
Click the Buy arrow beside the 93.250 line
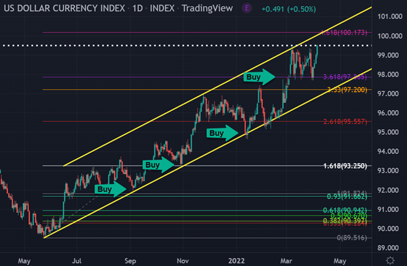pyautogui.click(x=158, y=165)
